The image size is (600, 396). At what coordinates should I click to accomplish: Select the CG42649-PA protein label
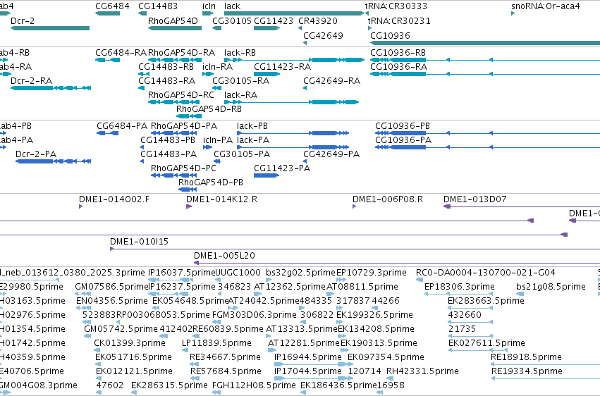tap(331, 154)
